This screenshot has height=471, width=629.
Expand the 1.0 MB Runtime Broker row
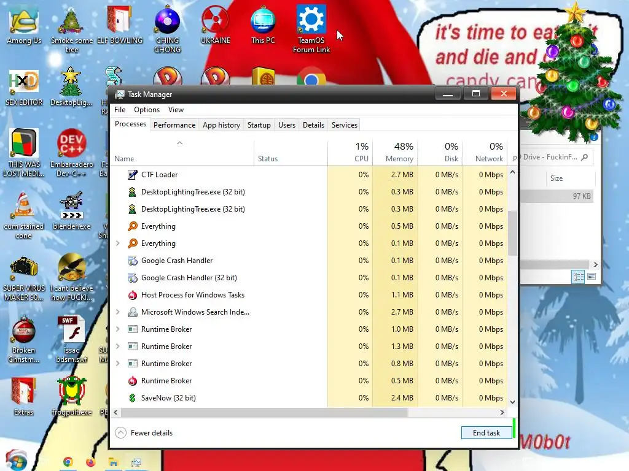click(117, 329)
